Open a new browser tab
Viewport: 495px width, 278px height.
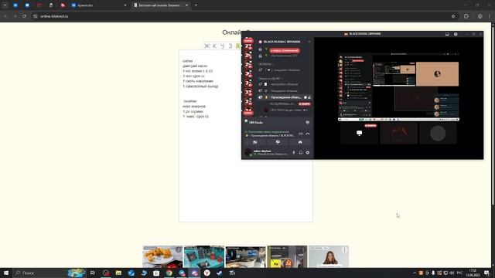click(x=196, y=5)
